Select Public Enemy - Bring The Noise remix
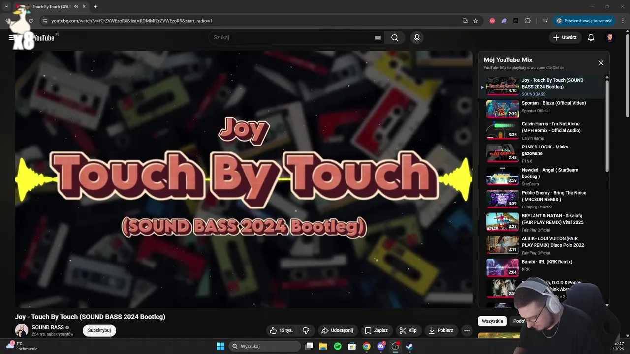The height and width of the screenshot is (354, 630). [x=541, y=199]
